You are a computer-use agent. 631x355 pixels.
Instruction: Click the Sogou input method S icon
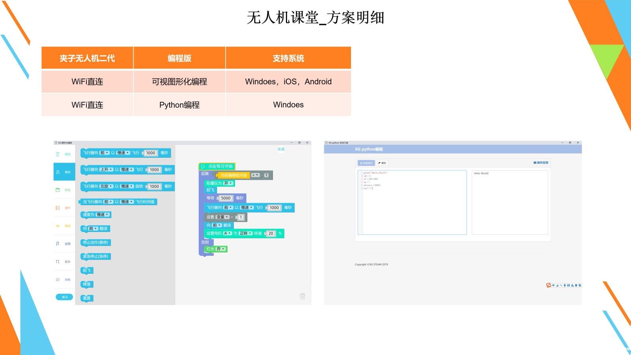point(548,285)
